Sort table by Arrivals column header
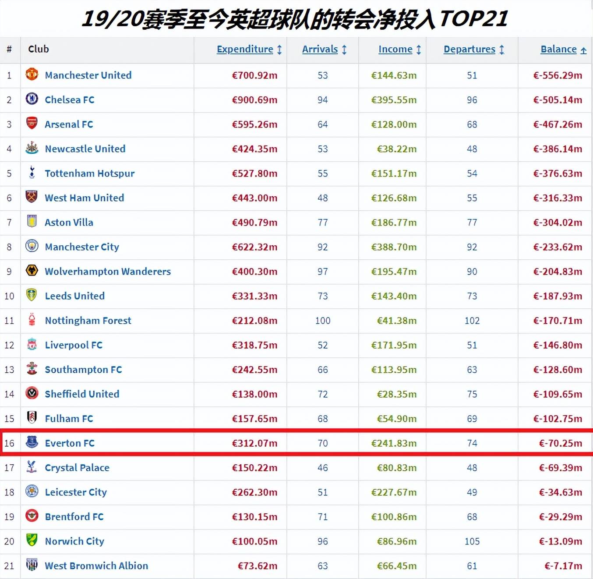Viewport: 593px width, 579px height. 320,49
